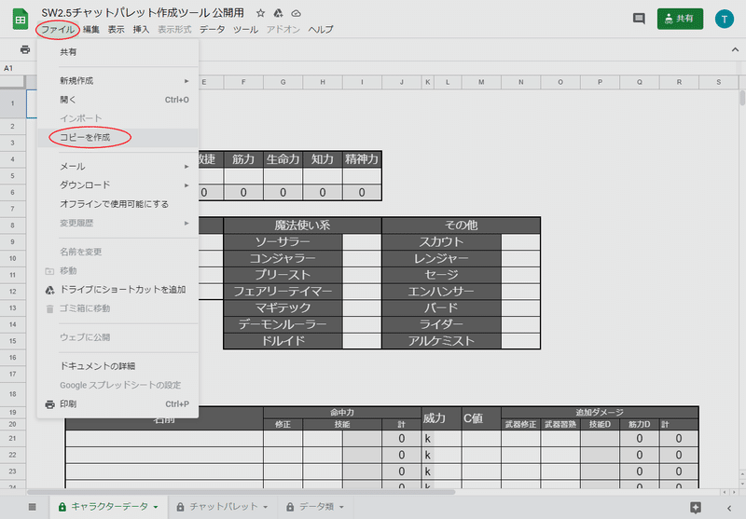Click the バード cell
Image resolution: width=746 pixels, height=519 pixels.
(x=441, y=307)
